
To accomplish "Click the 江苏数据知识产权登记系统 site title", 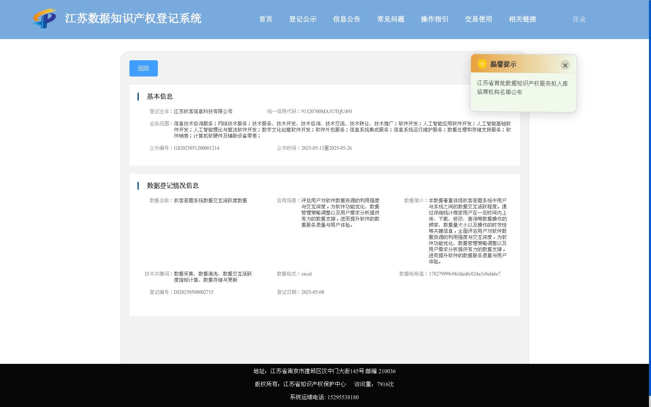I will point(133,18).
